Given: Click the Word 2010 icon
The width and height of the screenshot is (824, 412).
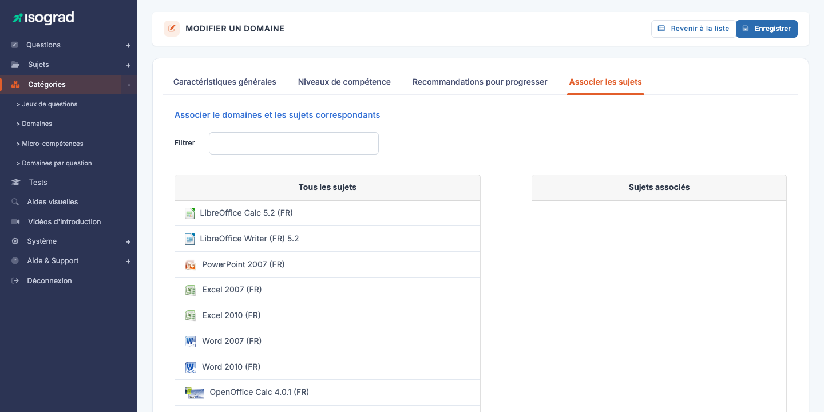Looking at the screenshot, I should coord(191,367).
